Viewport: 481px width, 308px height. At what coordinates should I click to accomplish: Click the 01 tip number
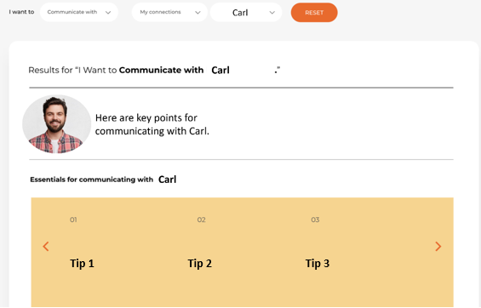(73, 220)
